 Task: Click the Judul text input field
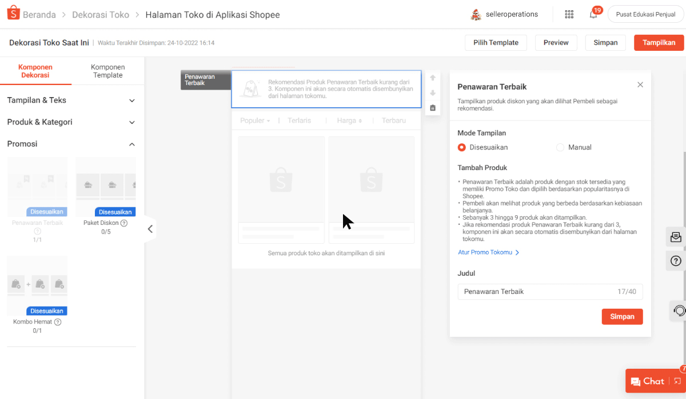(x=537, y=292)
